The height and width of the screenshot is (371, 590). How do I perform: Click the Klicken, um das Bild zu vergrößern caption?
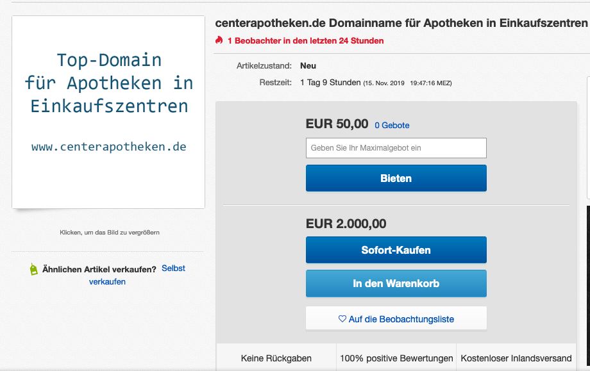click(x=110, y=233)
